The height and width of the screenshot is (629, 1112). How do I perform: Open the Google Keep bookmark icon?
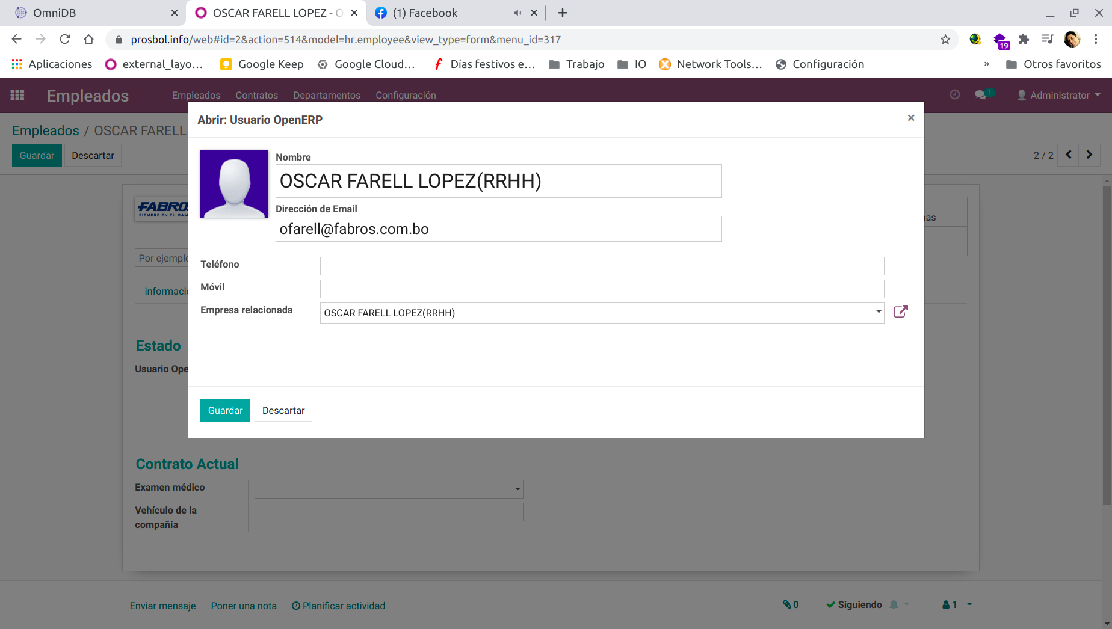click(x=227, y=64)
